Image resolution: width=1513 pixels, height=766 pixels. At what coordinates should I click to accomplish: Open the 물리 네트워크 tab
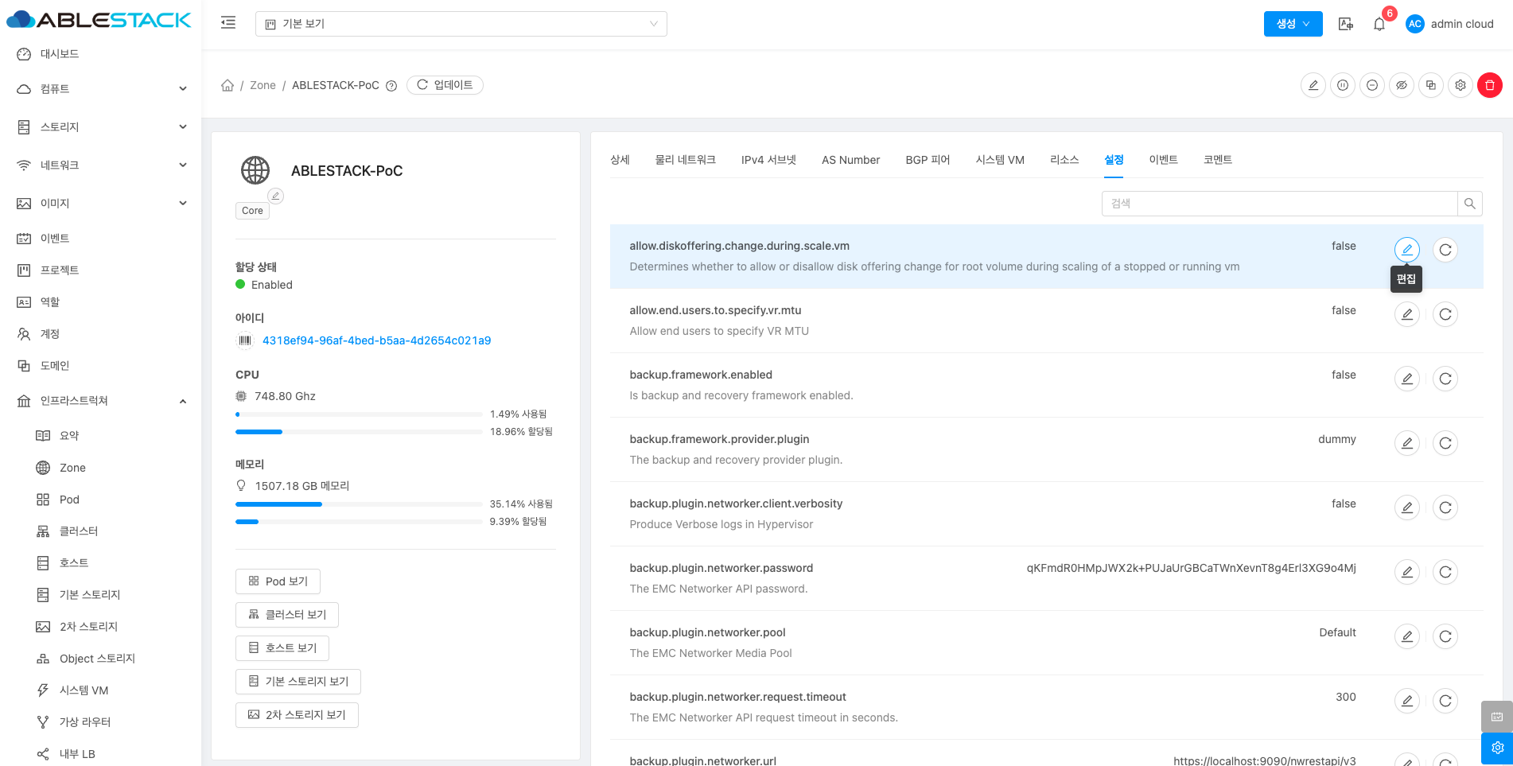coord(685,160)
